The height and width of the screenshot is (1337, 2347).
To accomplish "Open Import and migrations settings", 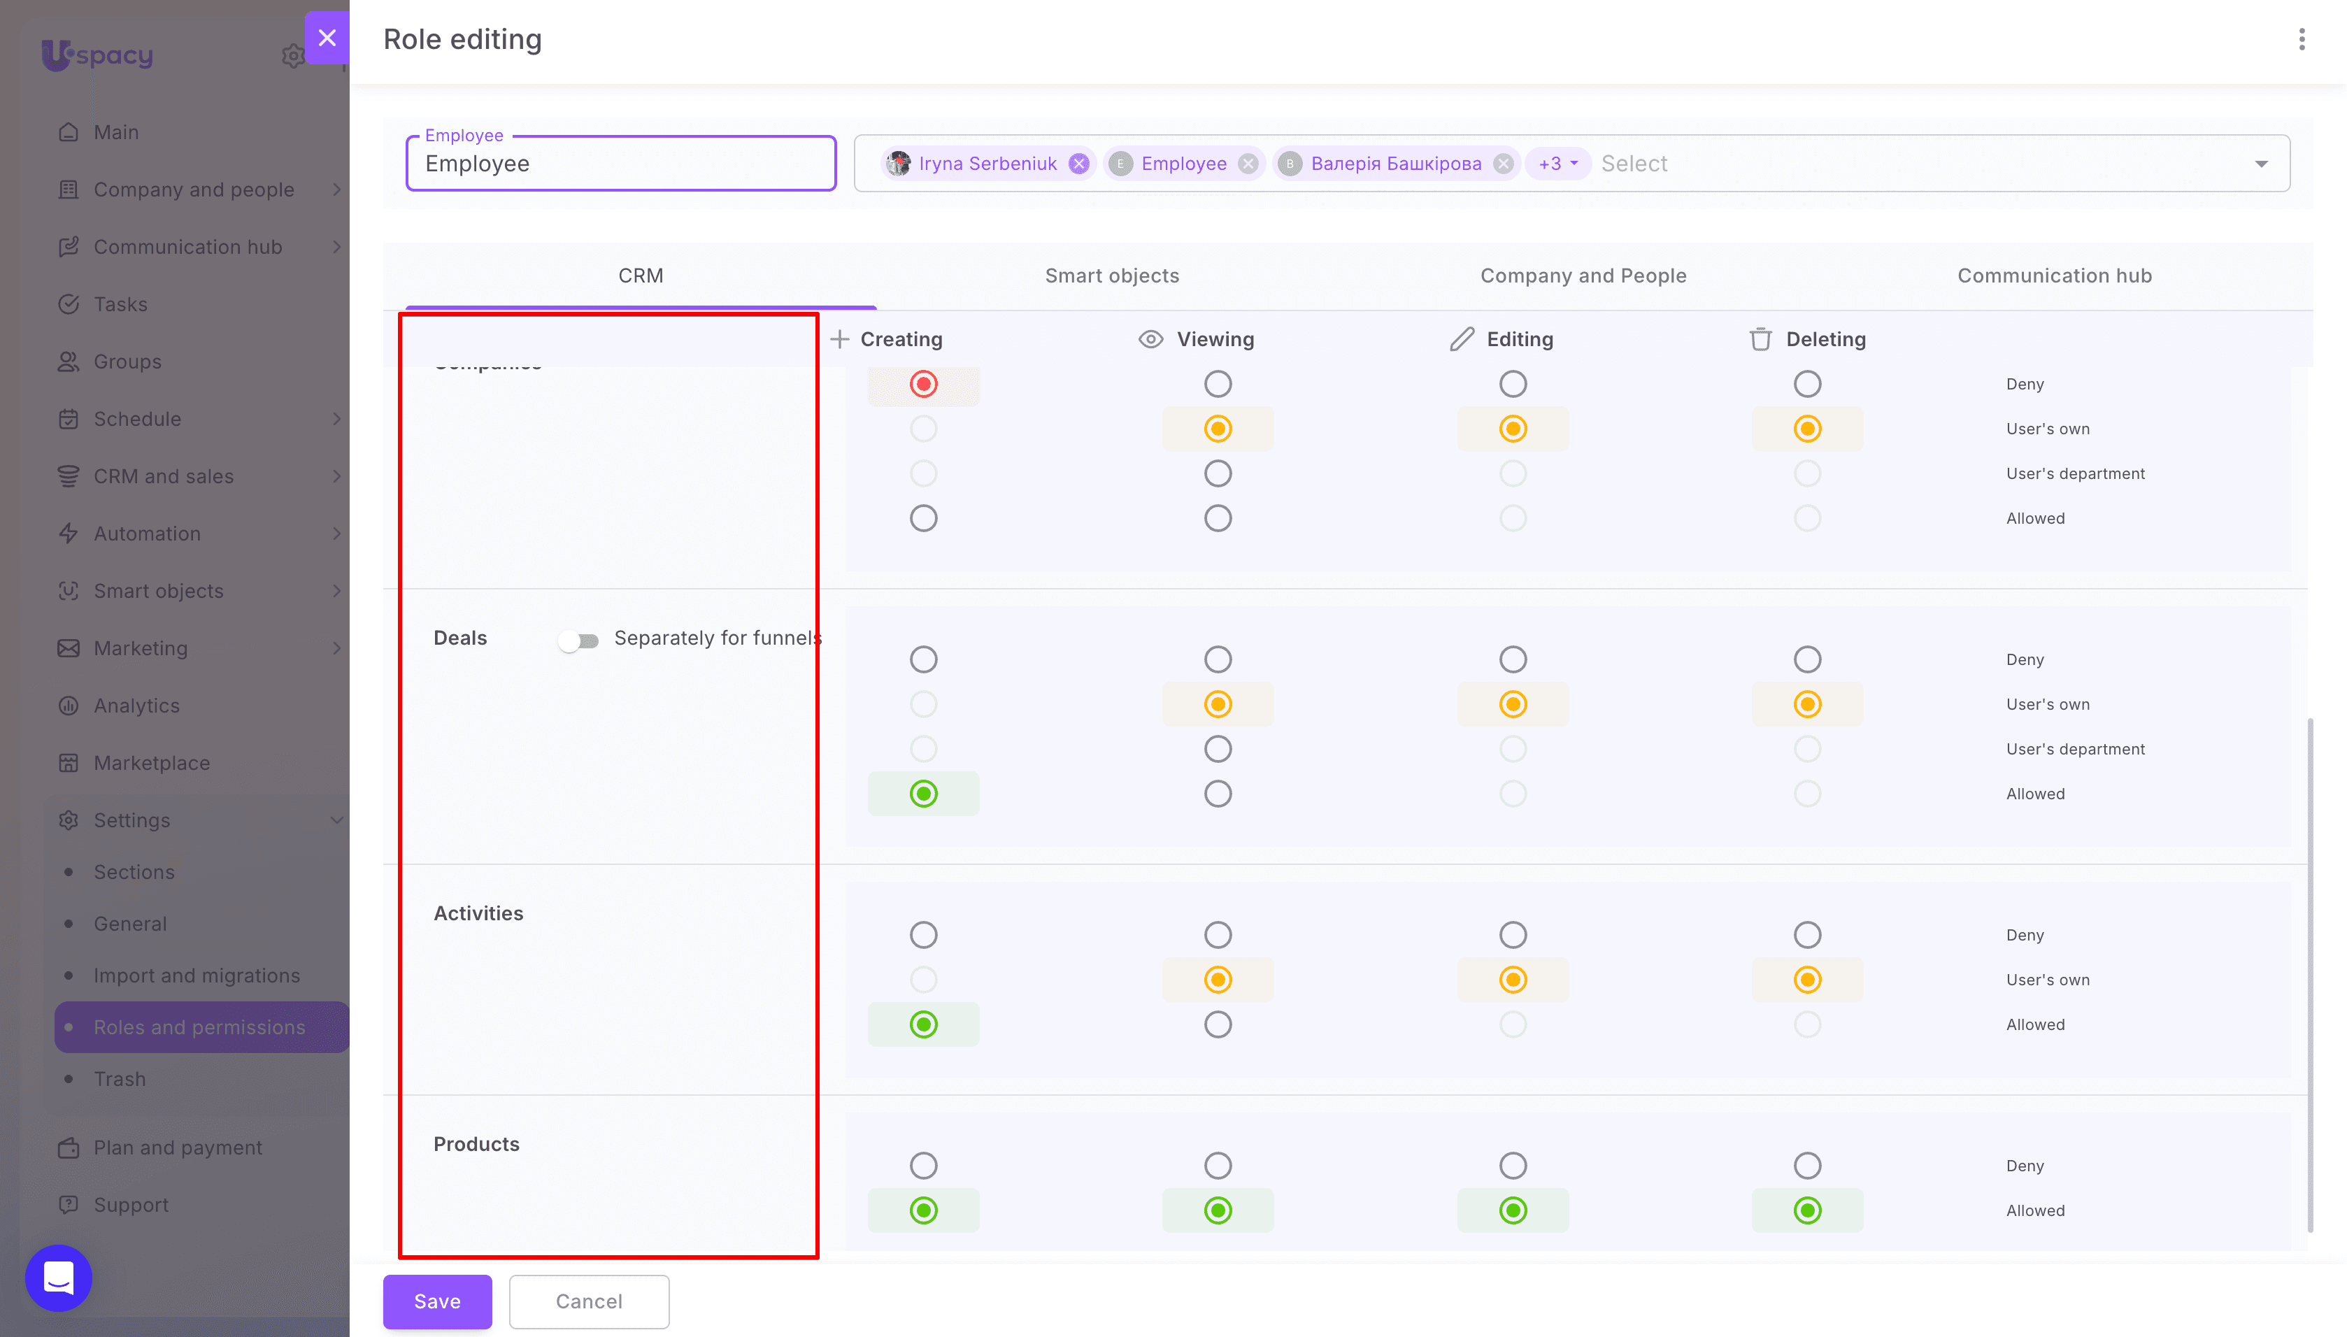I will coord(197,975).
